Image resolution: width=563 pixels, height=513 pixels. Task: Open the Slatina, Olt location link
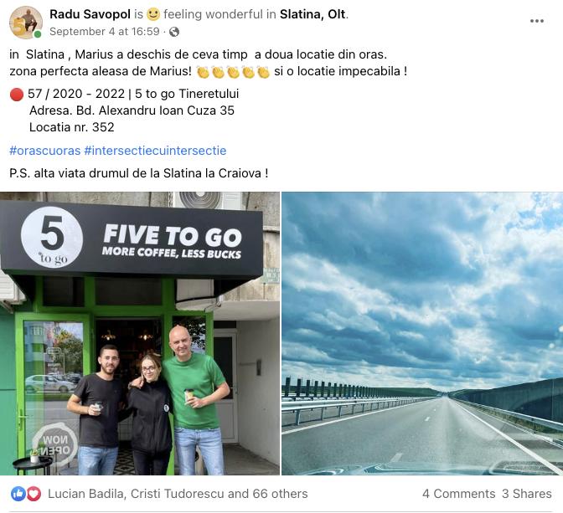click(312, 14)
